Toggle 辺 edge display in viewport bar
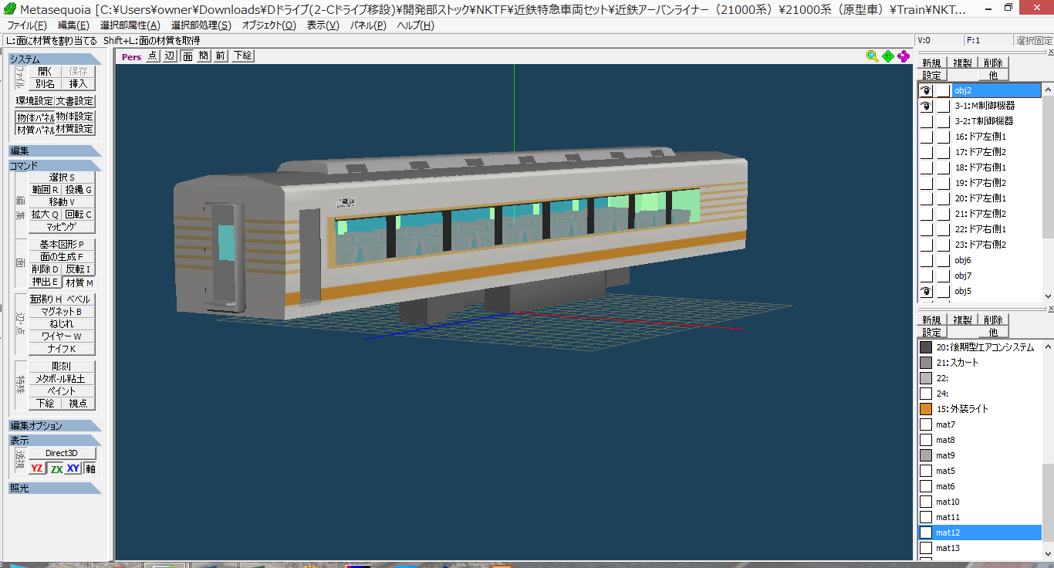The height and width of the screenshot is (568, 1054). pos(170,56)
